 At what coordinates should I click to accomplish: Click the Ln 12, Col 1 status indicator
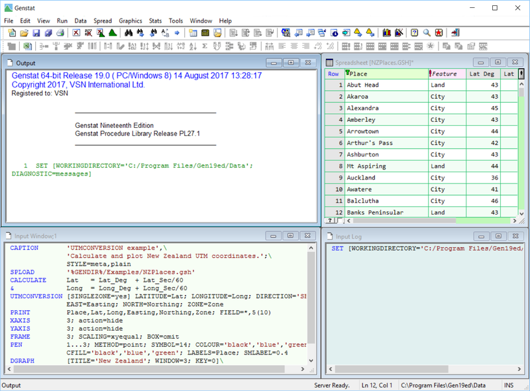coord(378,385)
